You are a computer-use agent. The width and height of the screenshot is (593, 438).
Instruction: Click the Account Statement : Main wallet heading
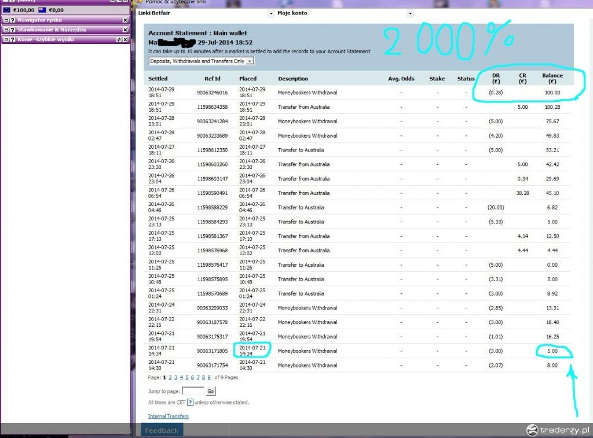click(x=198, y=33)
